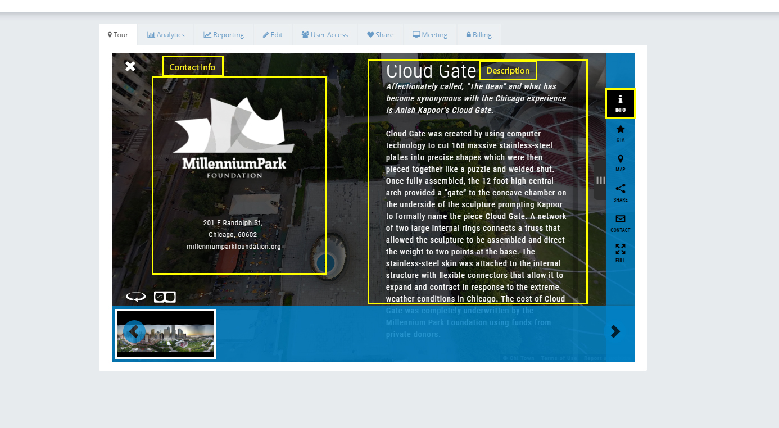Open the Billing tab
This screenshot has height=428, width=779.
tap(479, 34)
